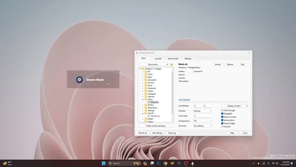This screenshot has width=296, height=167.
Task: Click the second Coordinates input field
Action: tap(207, 106)
